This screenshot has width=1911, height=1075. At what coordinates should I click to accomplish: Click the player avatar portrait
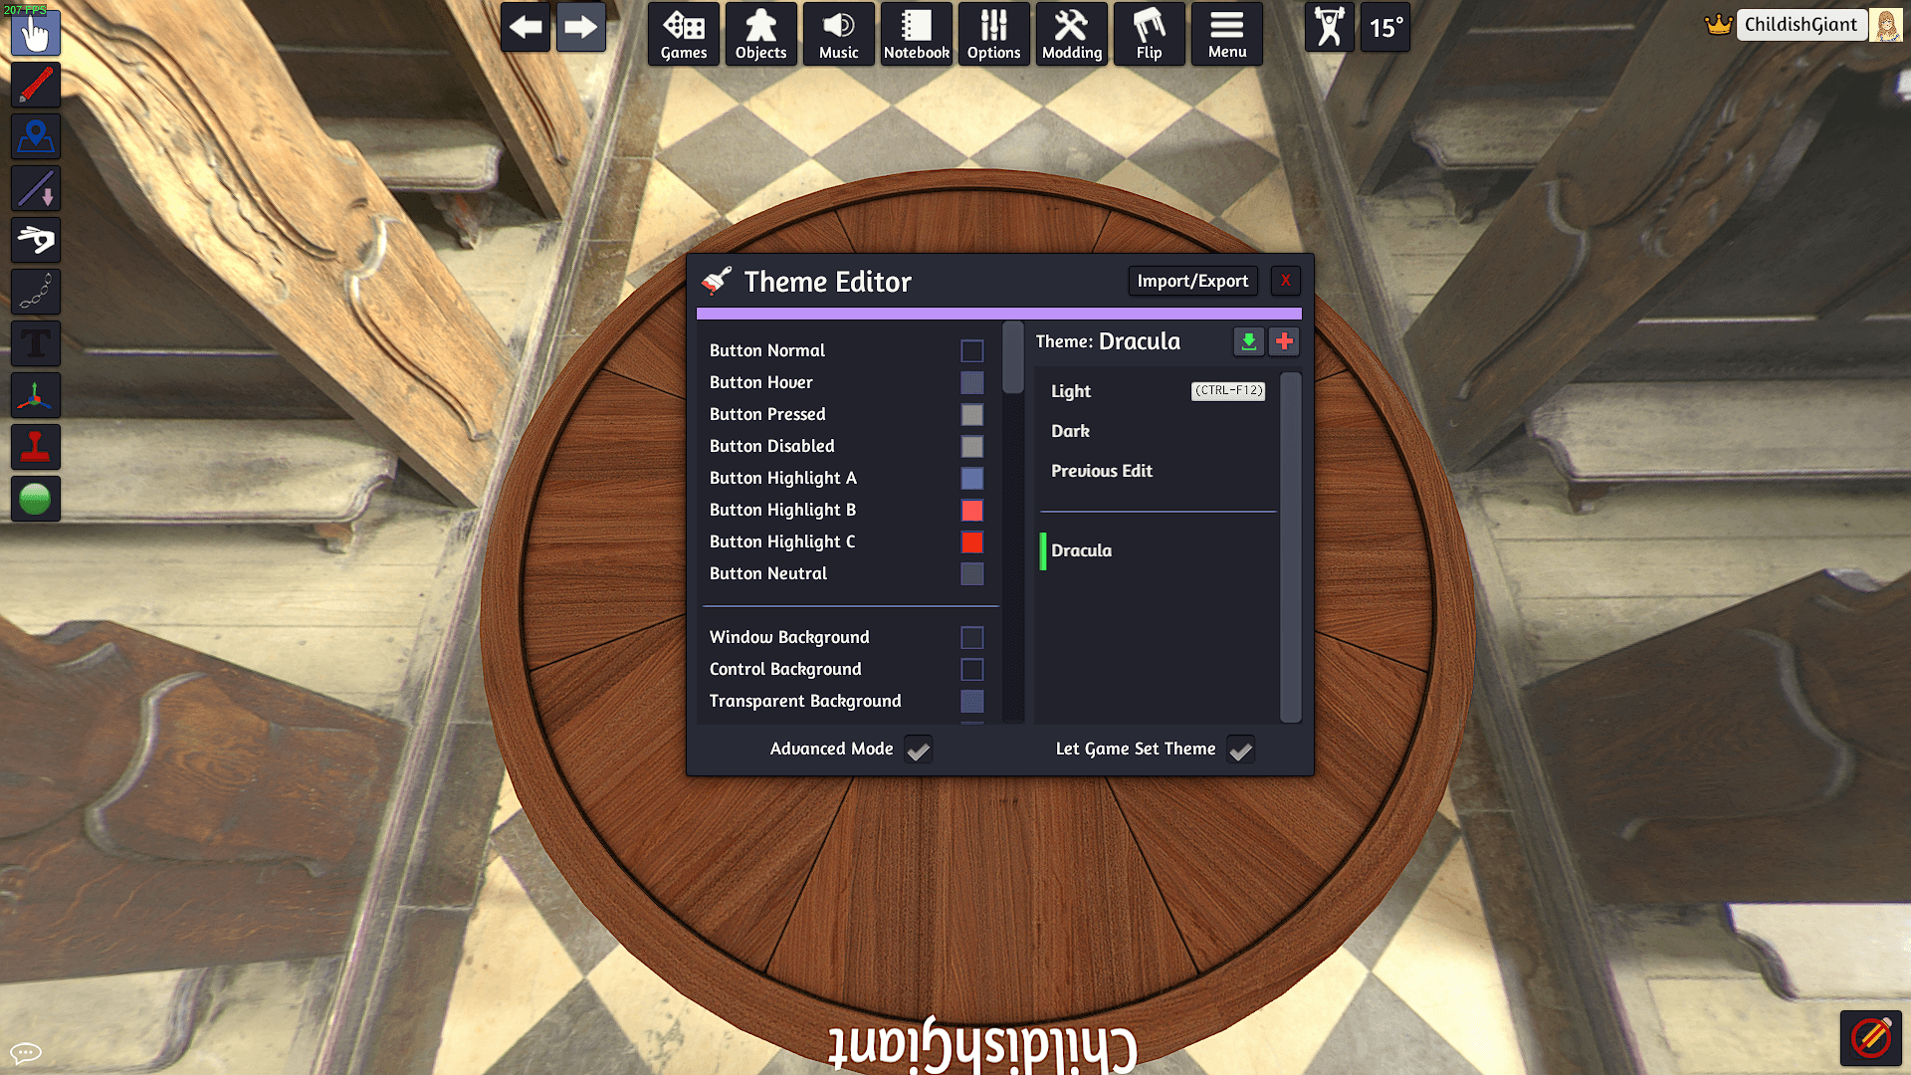(1886, 25)
